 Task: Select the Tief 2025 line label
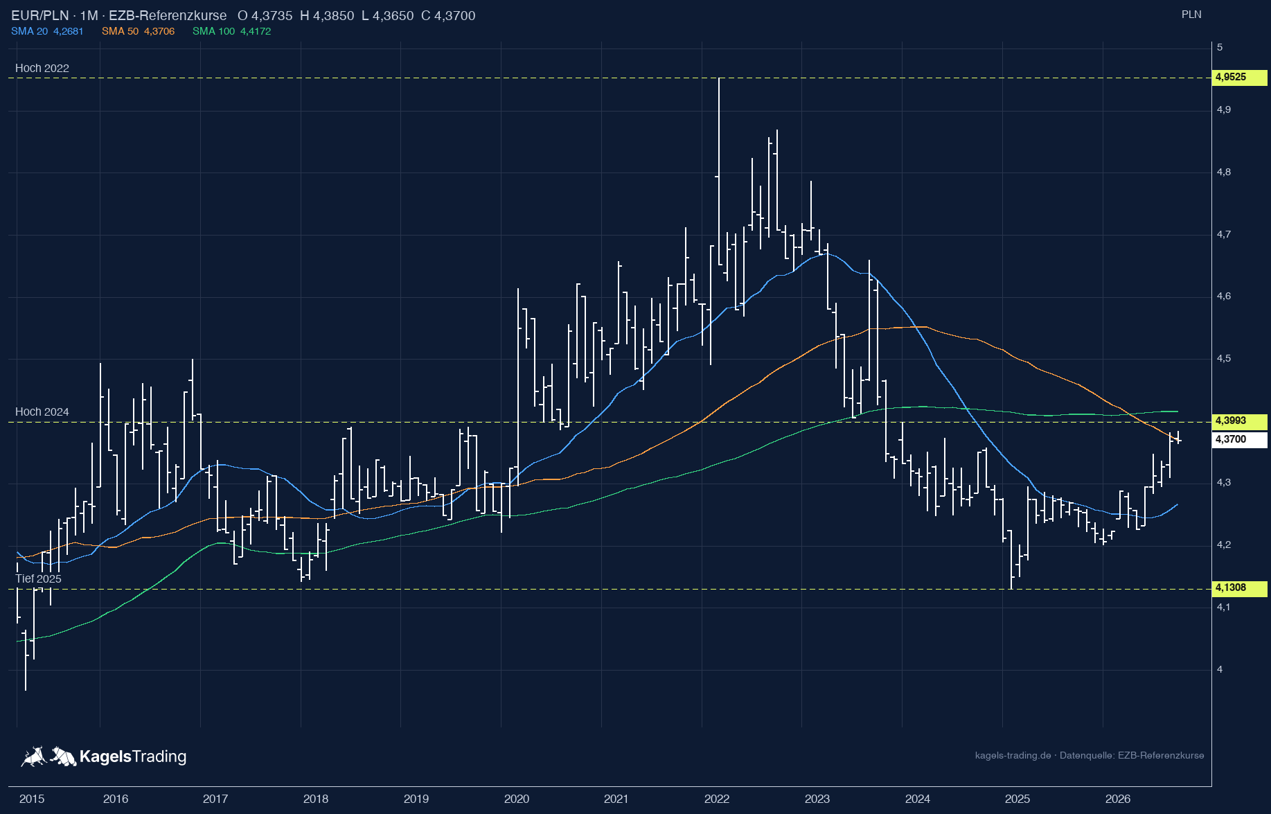point(39,578)
